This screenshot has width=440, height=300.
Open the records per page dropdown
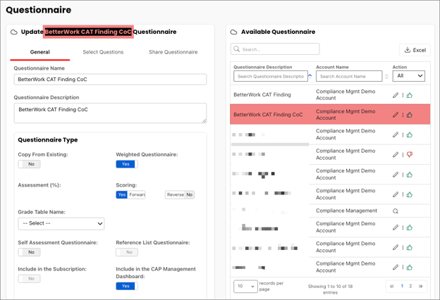[245, 286]
